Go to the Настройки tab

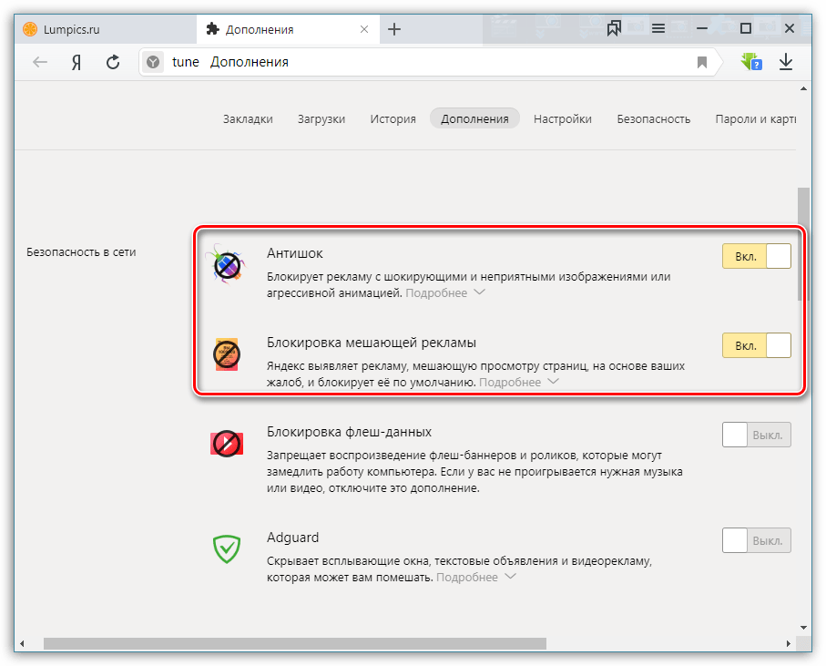(563, 118)
